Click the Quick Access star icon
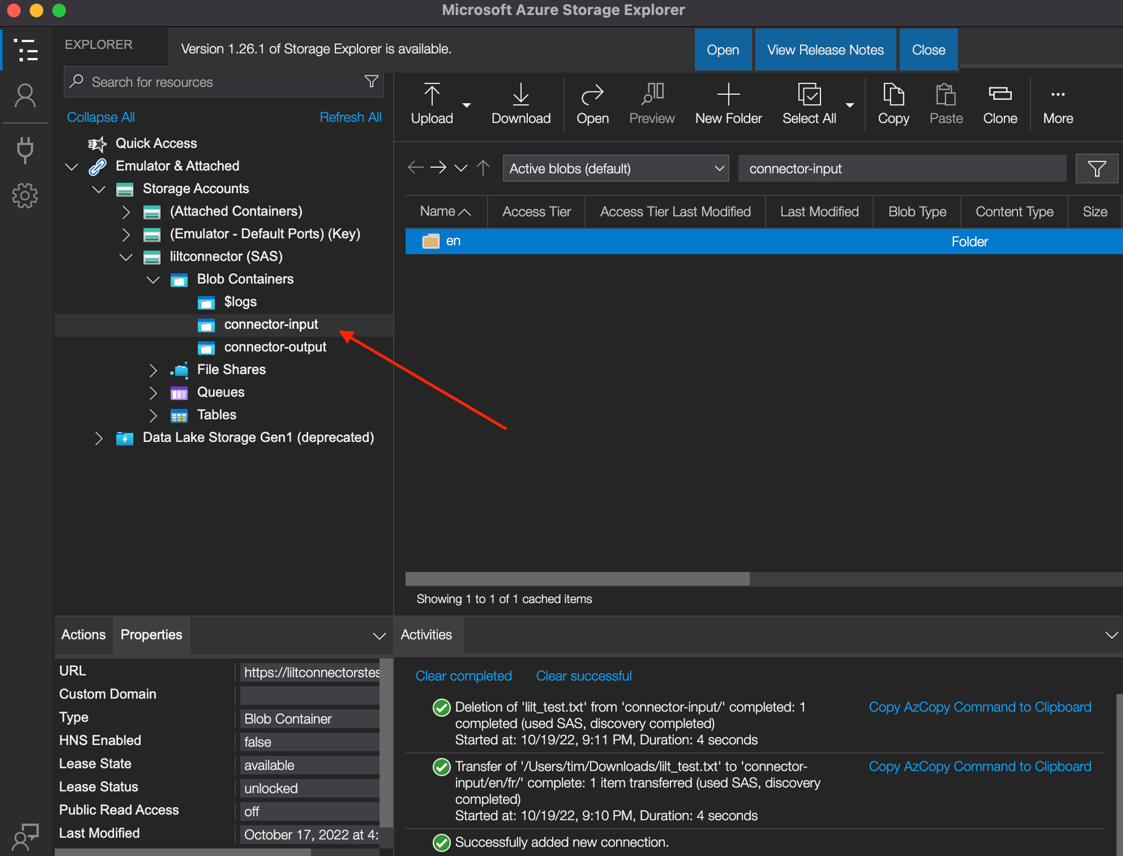Image resolution: width=1123 pixels, height=856 pixels. [97, 144]
